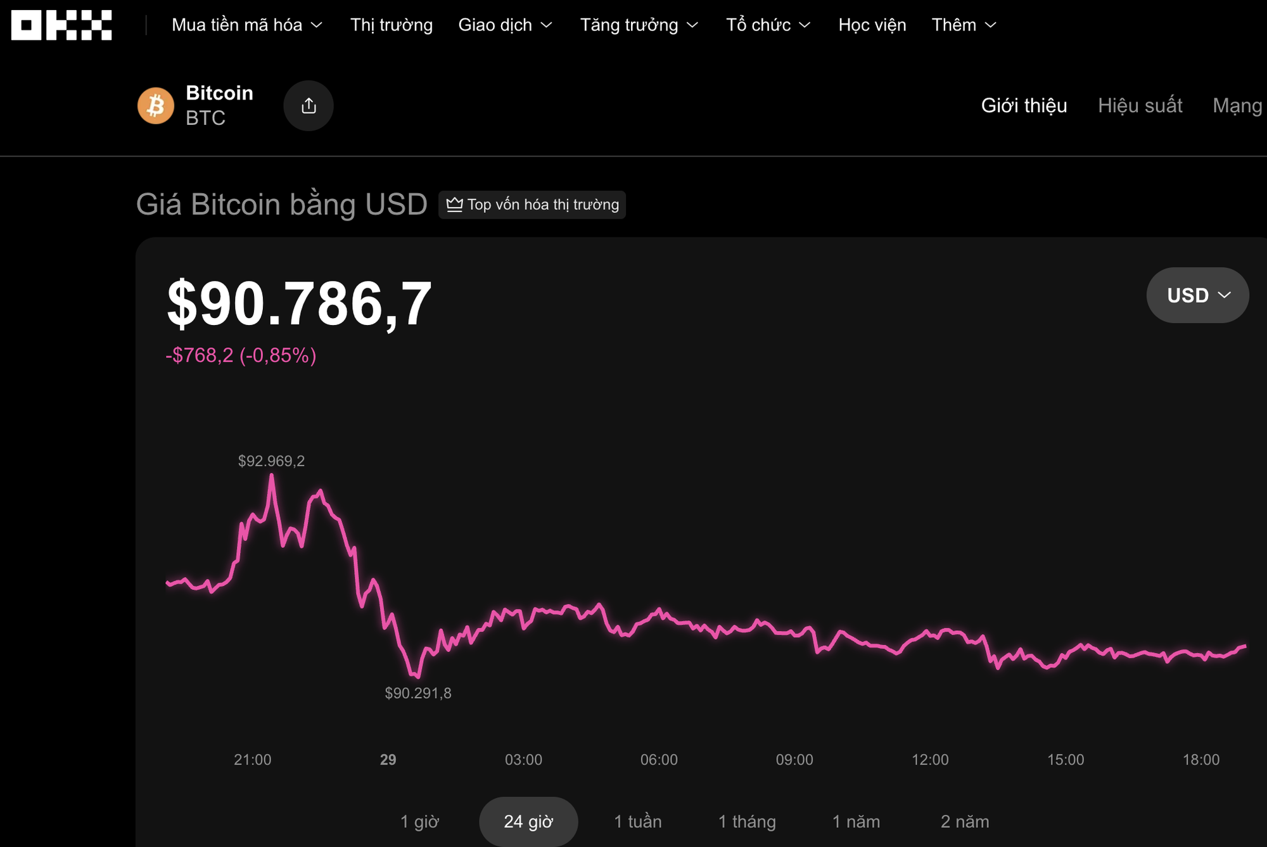Enable the 1 tuần chart view
Viewport: 1267px width, 847px height.
coord(637,821)
